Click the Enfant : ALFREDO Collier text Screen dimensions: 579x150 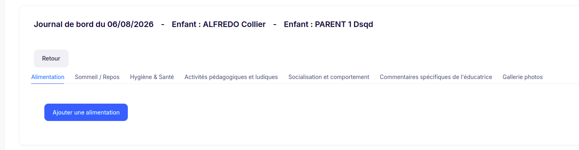pos(219,24)
